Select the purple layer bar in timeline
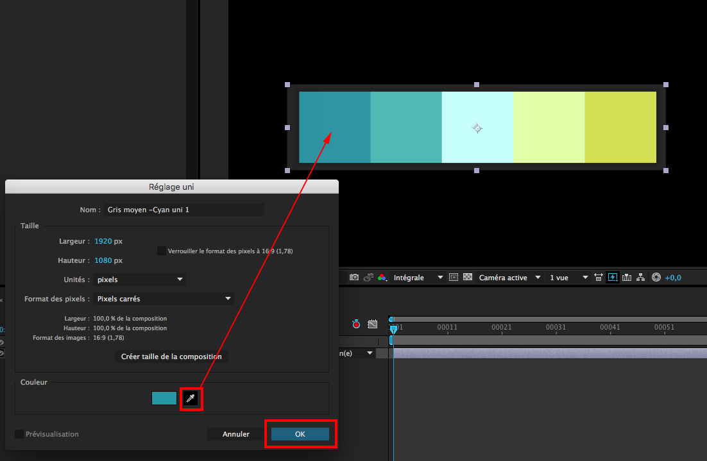Image resolution: width=707 pixels, height=461 pixels. click(x=550, y=353)
